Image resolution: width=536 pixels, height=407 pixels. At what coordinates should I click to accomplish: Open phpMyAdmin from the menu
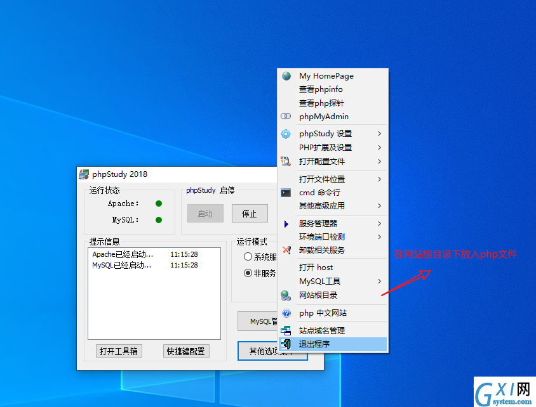click(x=333, y=117)
